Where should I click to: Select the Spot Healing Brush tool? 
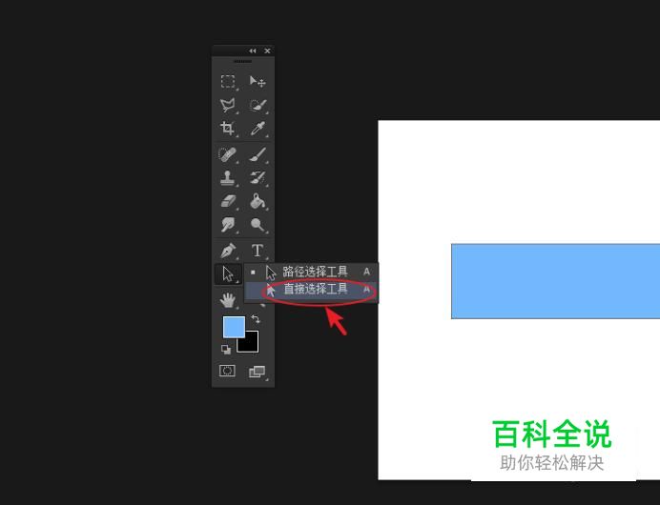(228, 154)
